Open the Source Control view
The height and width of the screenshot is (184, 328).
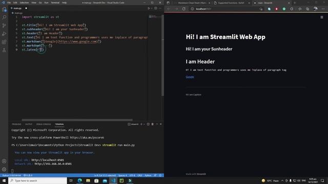[4, 26]
